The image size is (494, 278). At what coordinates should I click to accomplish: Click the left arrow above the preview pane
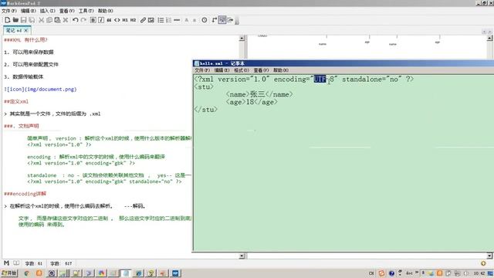[484, 32]
